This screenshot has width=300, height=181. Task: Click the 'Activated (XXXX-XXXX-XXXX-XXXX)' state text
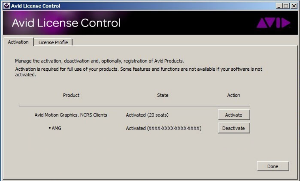pos(163,128)
